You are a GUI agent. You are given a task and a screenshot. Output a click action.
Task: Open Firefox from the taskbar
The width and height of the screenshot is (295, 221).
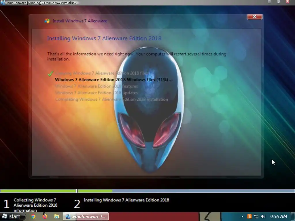(x=45, y=216)
